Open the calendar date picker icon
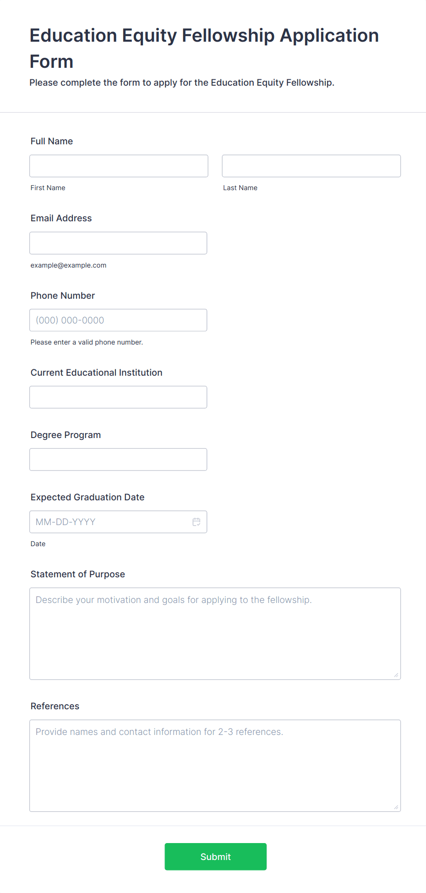This screenshot has height=893, width=426. click(197, 522)
